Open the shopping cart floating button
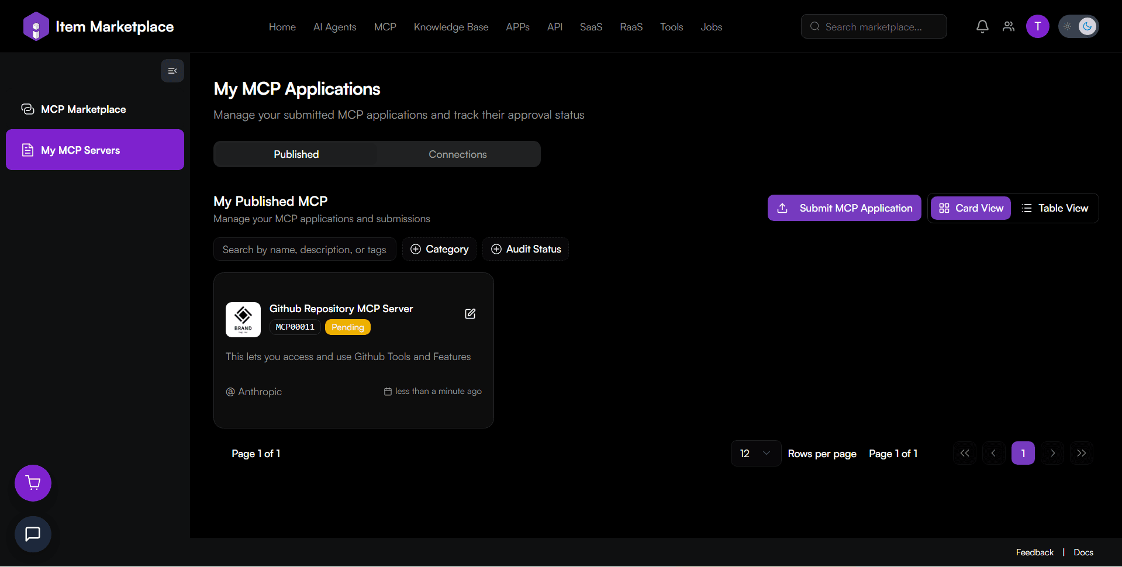 click(33, 483)
